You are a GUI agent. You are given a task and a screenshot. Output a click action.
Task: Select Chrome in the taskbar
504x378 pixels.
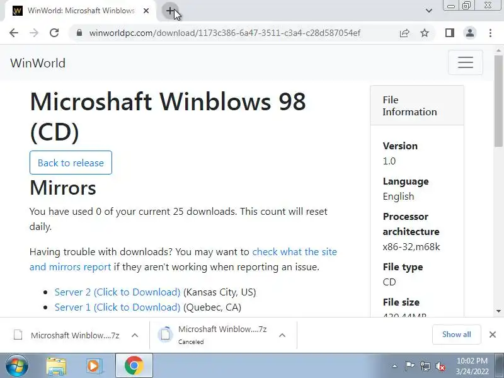[x=134, y=366]
